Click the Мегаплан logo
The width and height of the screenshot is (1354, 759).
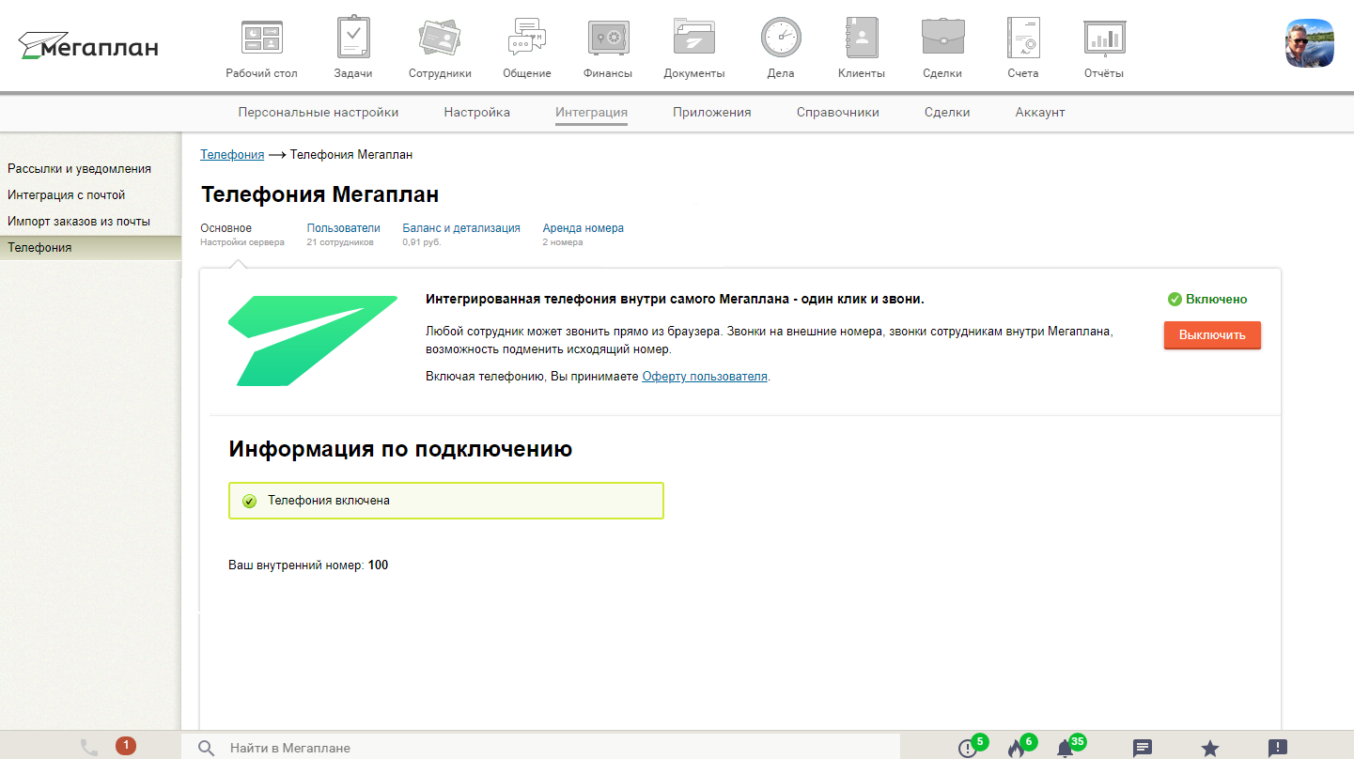88,45
